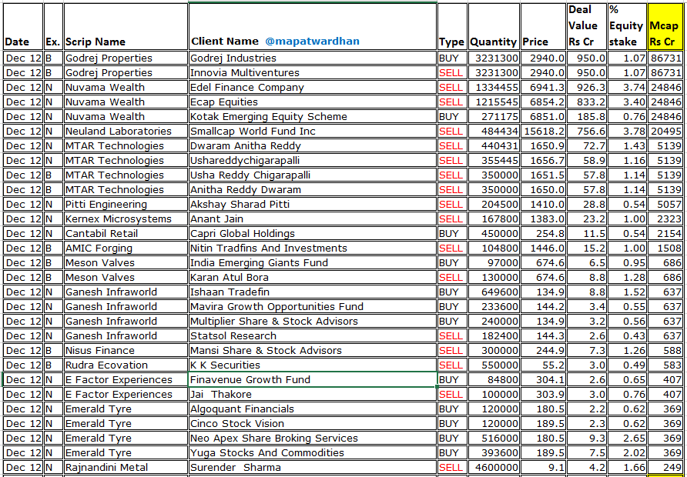Click the Statsol Research cell
The image size is (687, 477).
tap(313, 335)
